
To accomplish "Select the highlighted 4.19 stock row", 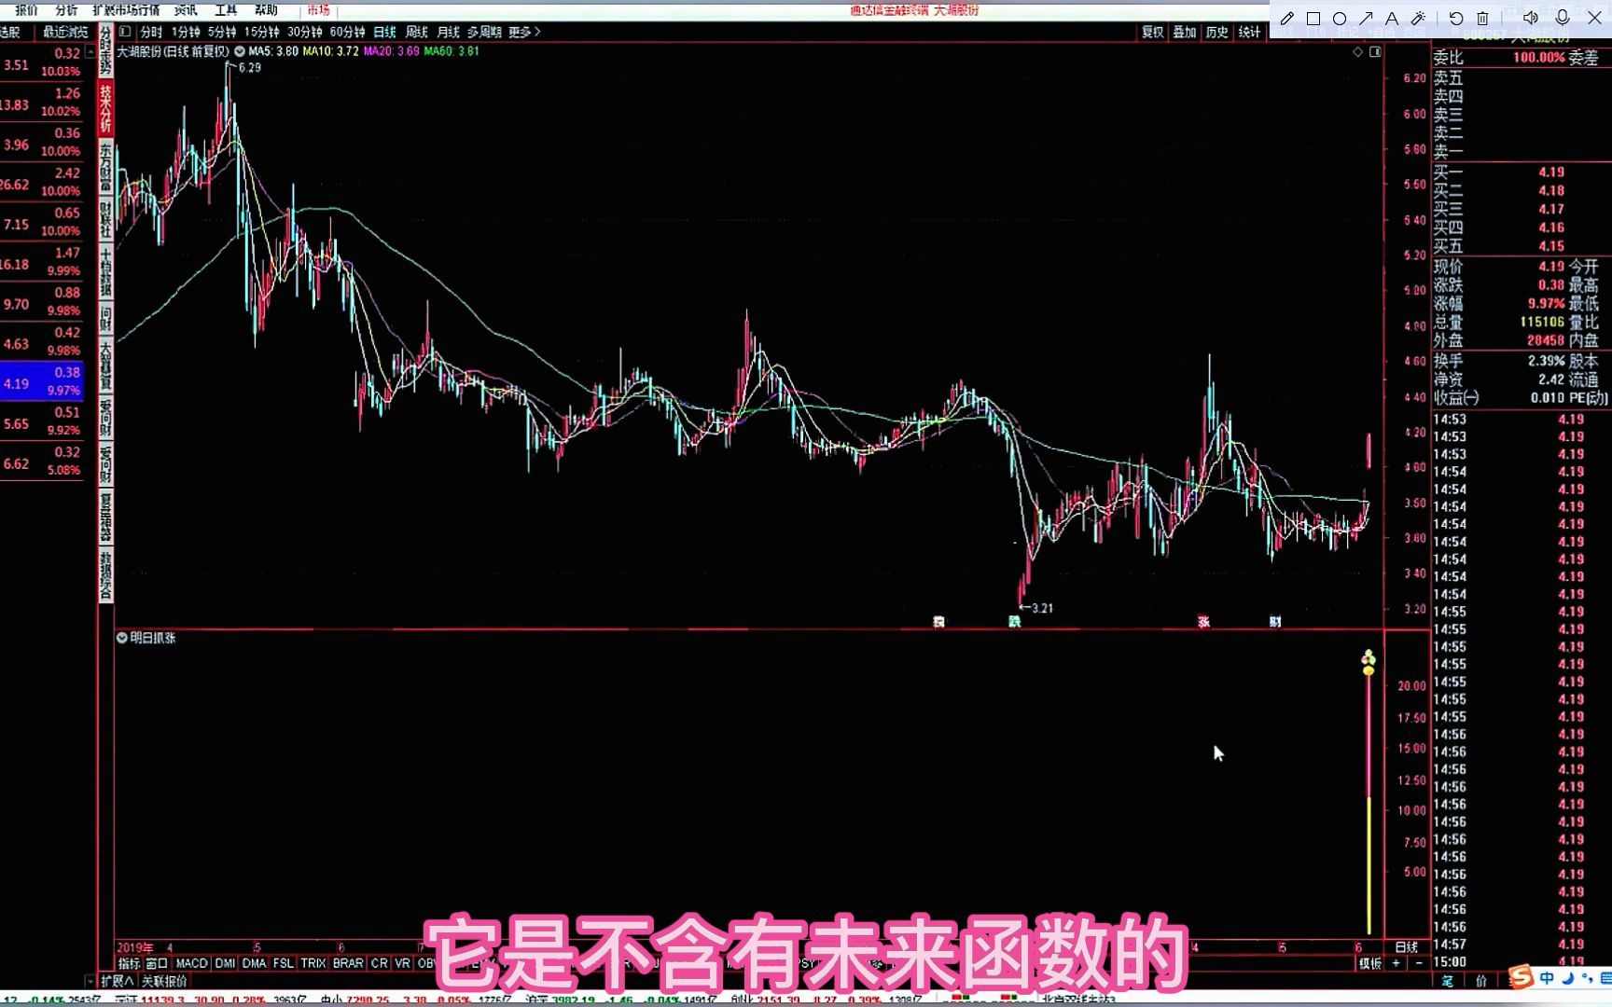I will click(x=42, y=383).
